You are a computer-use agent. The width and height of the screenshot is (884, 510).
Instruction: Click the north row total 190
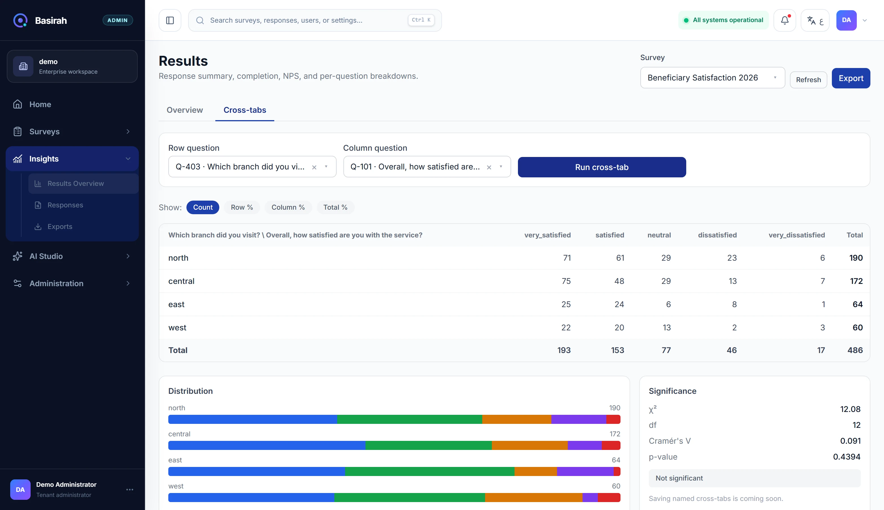coord(856,258)
